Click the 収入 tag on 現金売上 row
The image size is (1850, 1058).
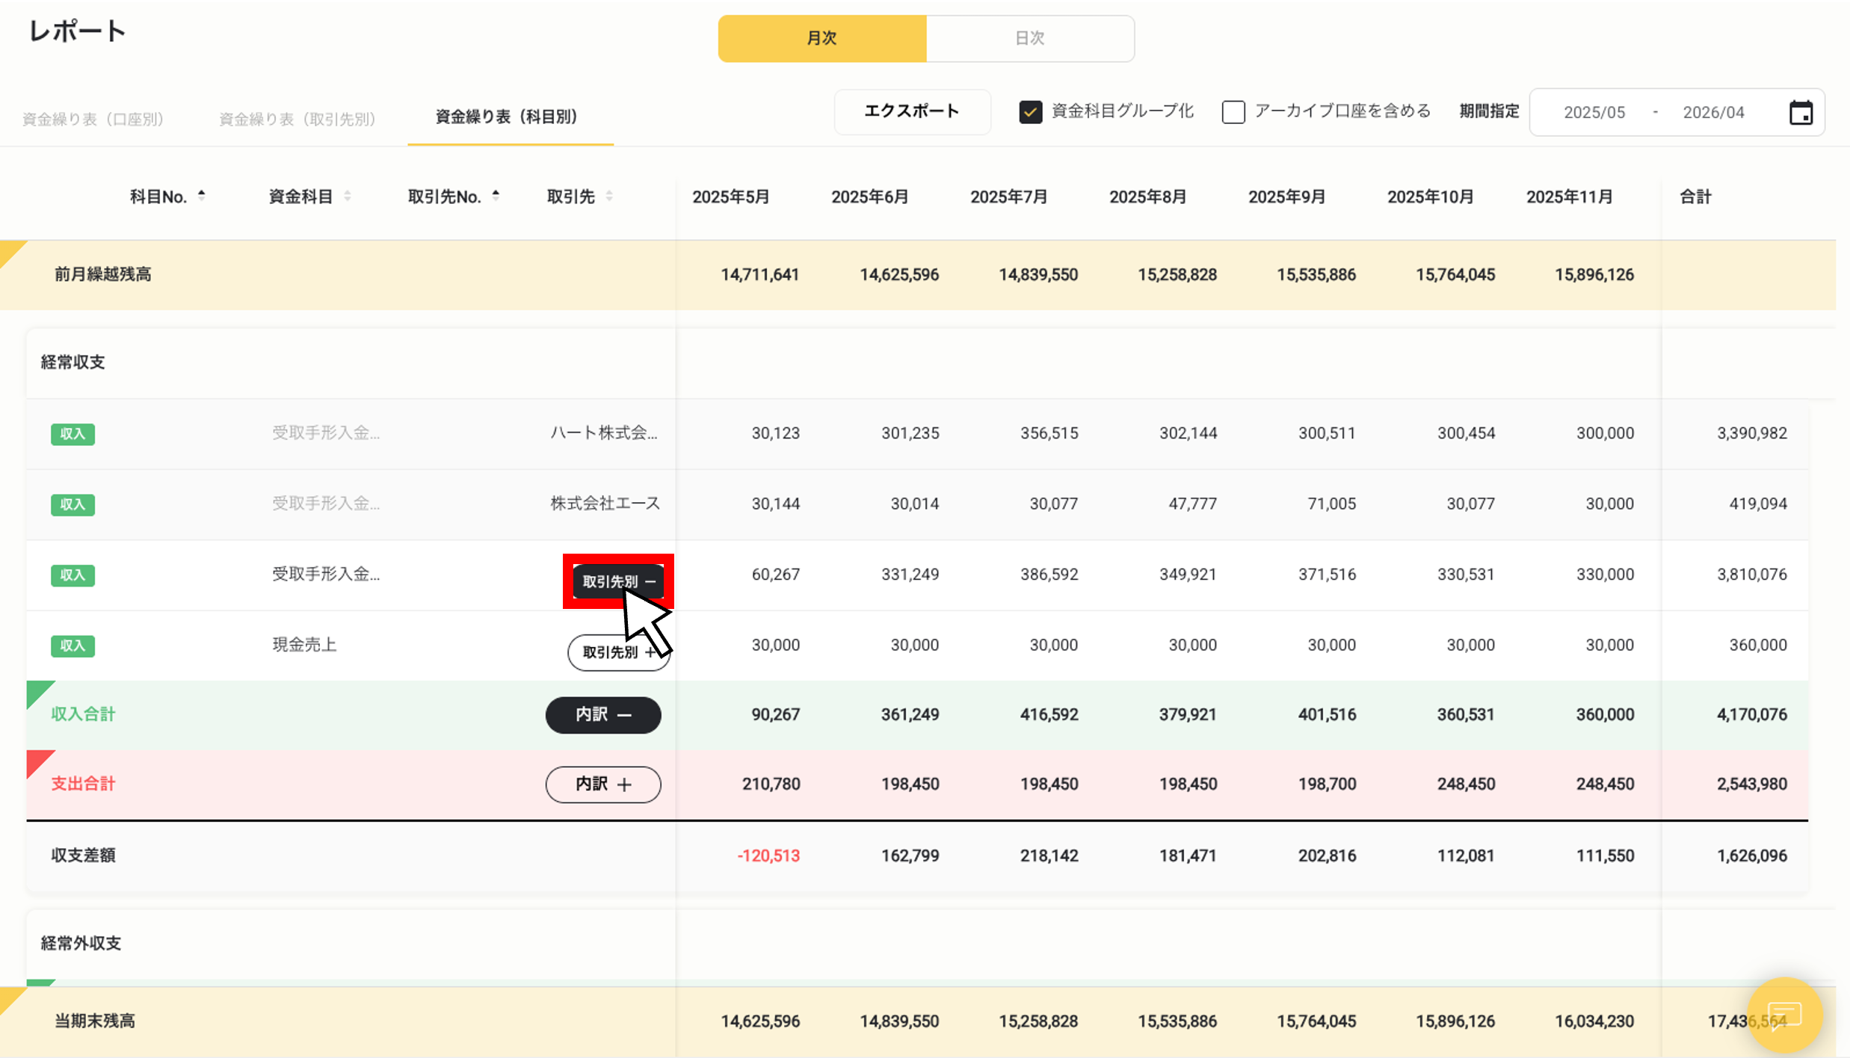pos(73,646)
